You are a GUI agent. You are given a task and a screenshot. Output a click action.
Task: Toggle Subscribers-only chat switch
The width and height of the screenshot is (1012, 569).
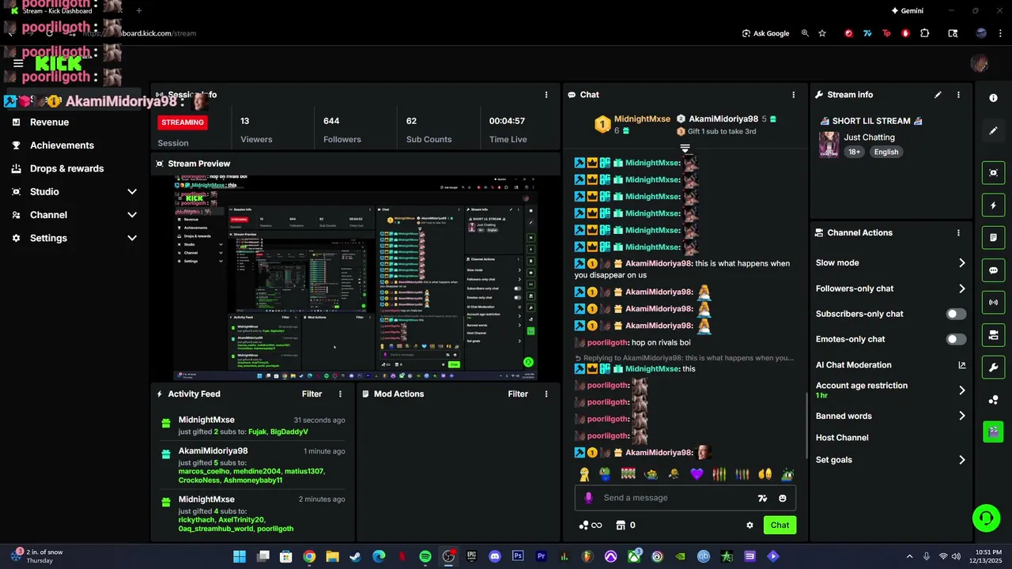click(956, 314)
